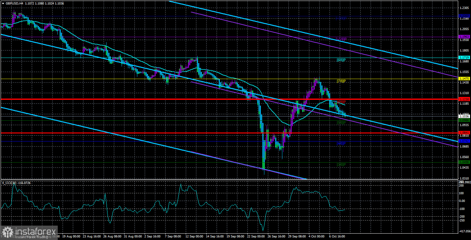Click the 1.0435 price axis value
The width and height of the screenshot is (471, 240).
point(464,168)
